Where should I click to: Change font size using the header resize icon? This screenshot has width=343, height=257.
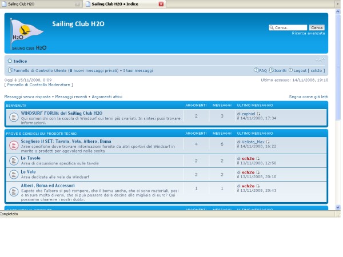320,60
